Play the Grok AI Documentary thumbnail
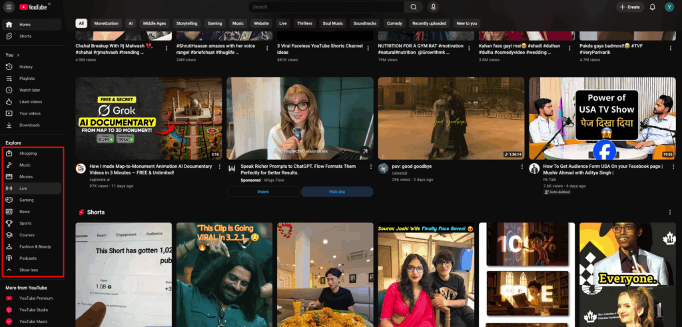This screenshot has width=682, height=327. [149, 119]
